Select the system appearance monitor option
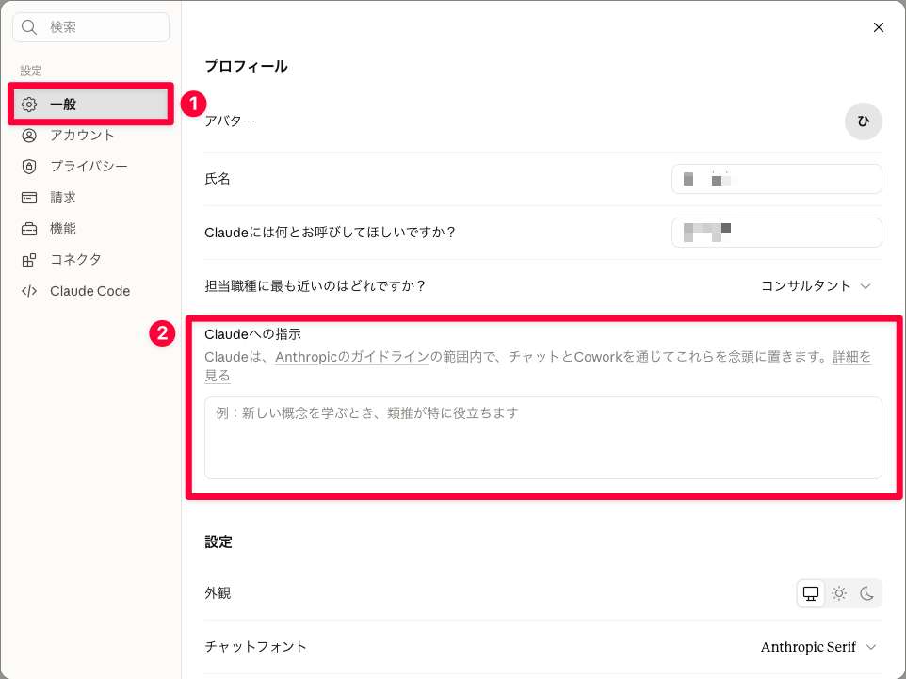Screen dimensions: 906x679 [811, 593]
